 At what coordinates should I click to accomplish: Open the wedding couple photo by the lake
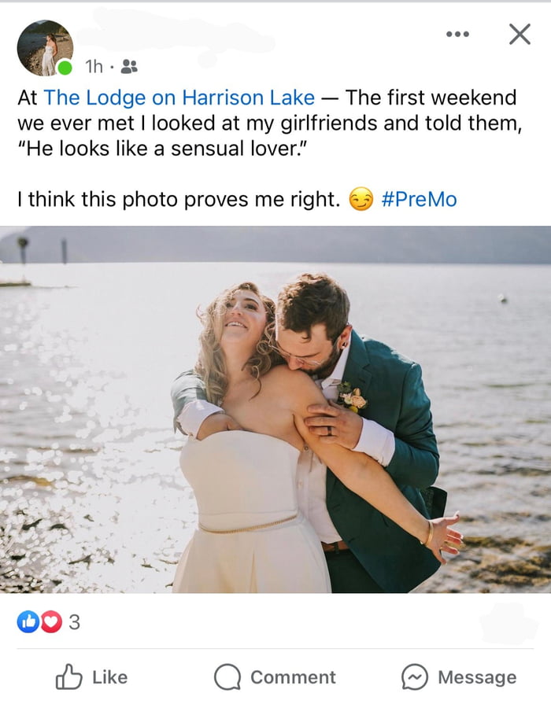275,409
